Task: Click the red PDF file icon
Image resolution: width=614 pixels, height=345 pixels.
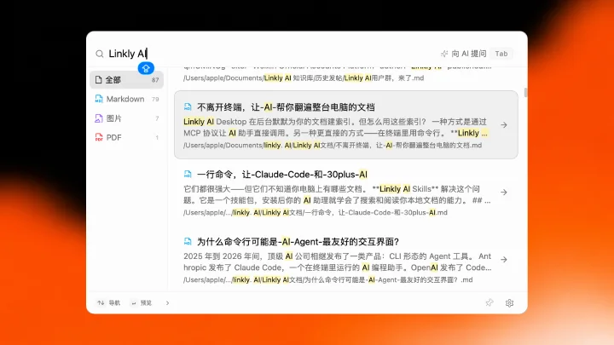Action: coord(99,137)
